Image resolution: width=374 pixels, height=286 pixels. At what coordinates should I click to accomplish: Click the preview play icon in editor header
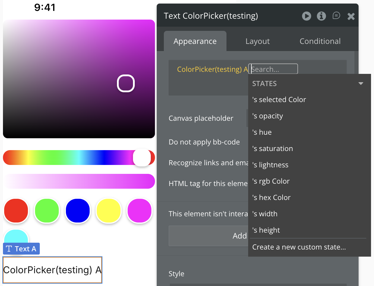(x=307, y=16)
